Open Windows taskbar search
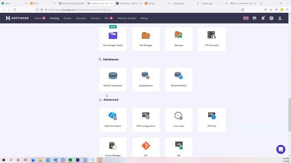Screen dimensions: 291x163 (x=11, y=160)
